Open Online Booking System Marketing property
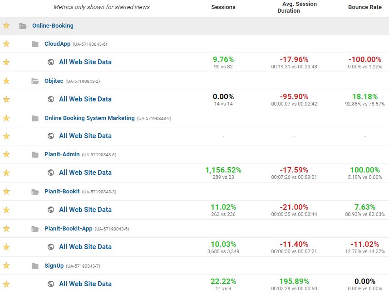Viewport: 389px width, 293px height. [x=89, y=118]
